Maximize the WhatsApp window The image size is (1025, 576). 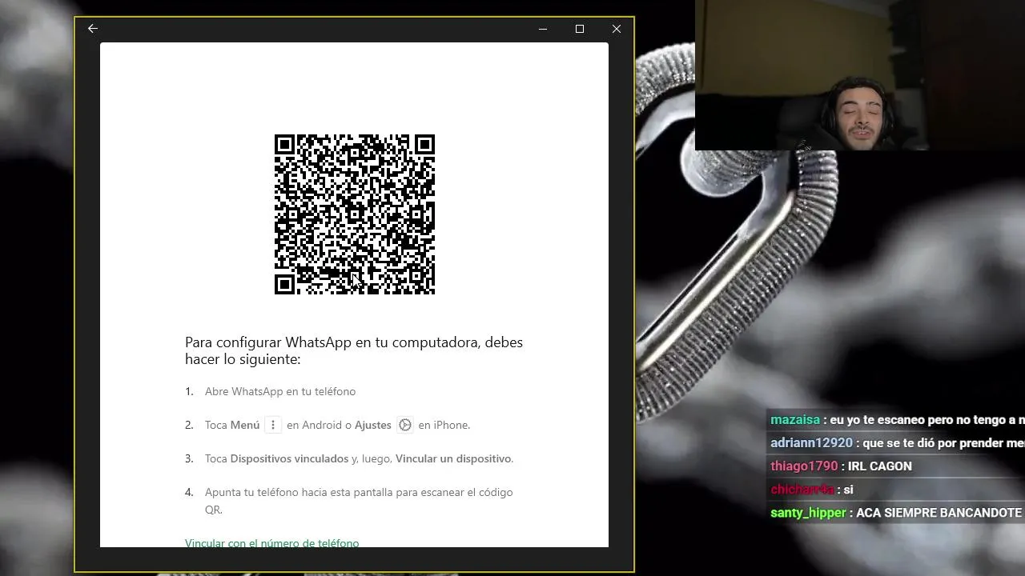(580, 29)
